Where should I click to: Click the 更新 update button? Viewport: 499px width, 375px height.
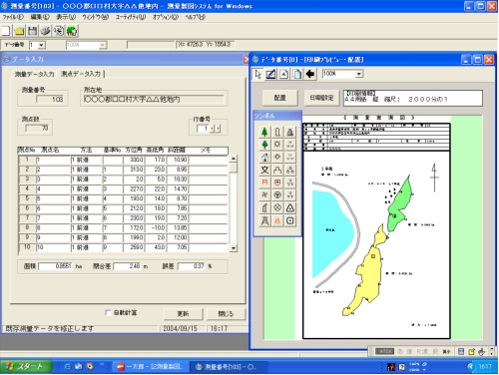(x=183, y=314)
